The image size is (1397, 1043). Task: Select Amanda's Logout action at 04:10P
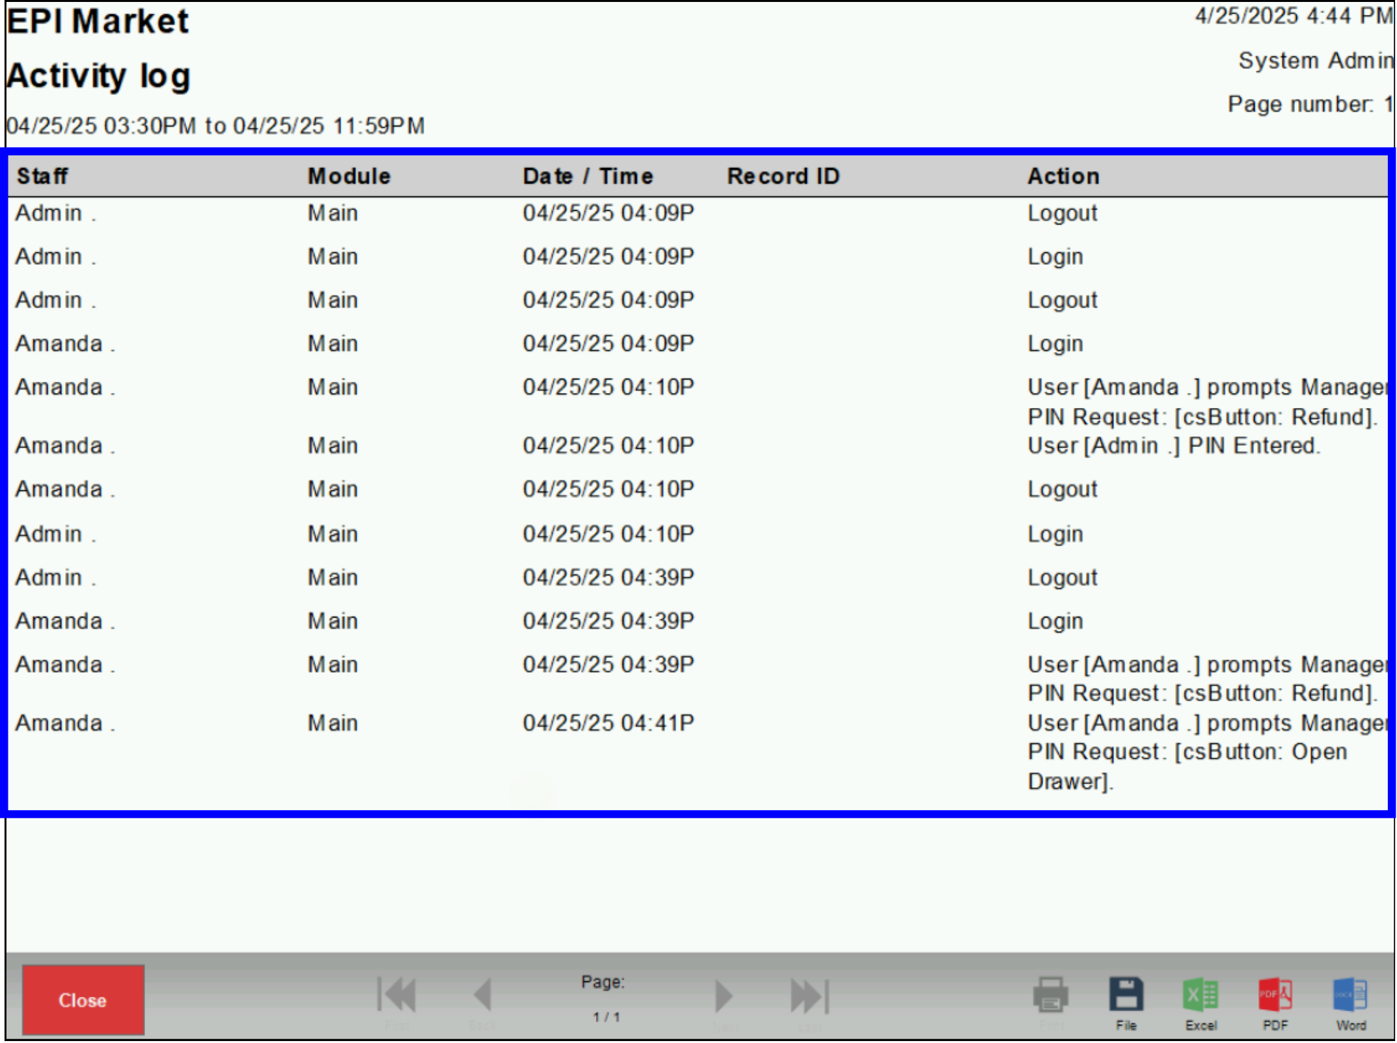1063,489
